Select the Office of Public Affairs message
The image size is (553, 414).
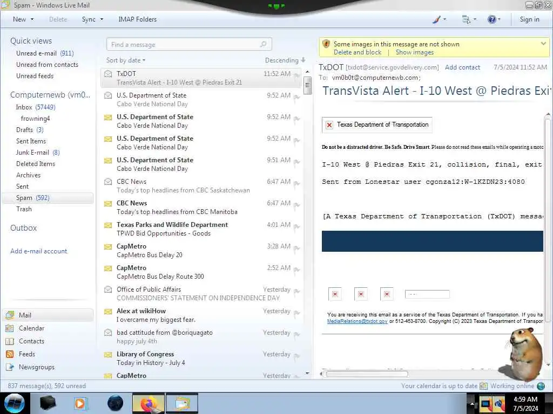(x=201, y=294)
